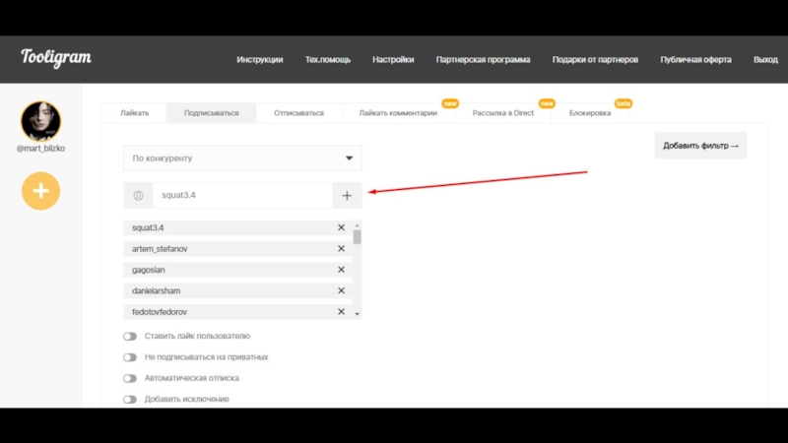788x443 pixels.
Task: Turn on 'Автоматическая отписка' switch
Action: [x=130, y=379]
